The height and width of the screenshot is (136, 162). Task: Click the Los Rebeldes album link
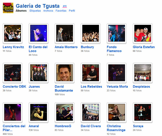(x=91, y=87)
